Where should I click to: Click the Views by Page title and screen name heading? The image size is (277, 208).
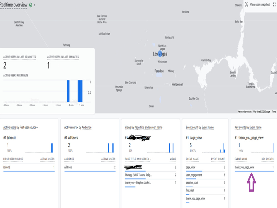point(143,127)
